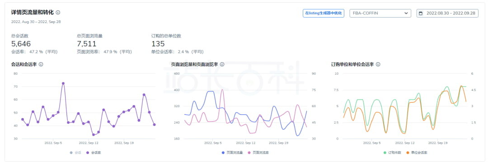Click the chevron arrow in FBA-COFFIN selector

tap(406, 14)
